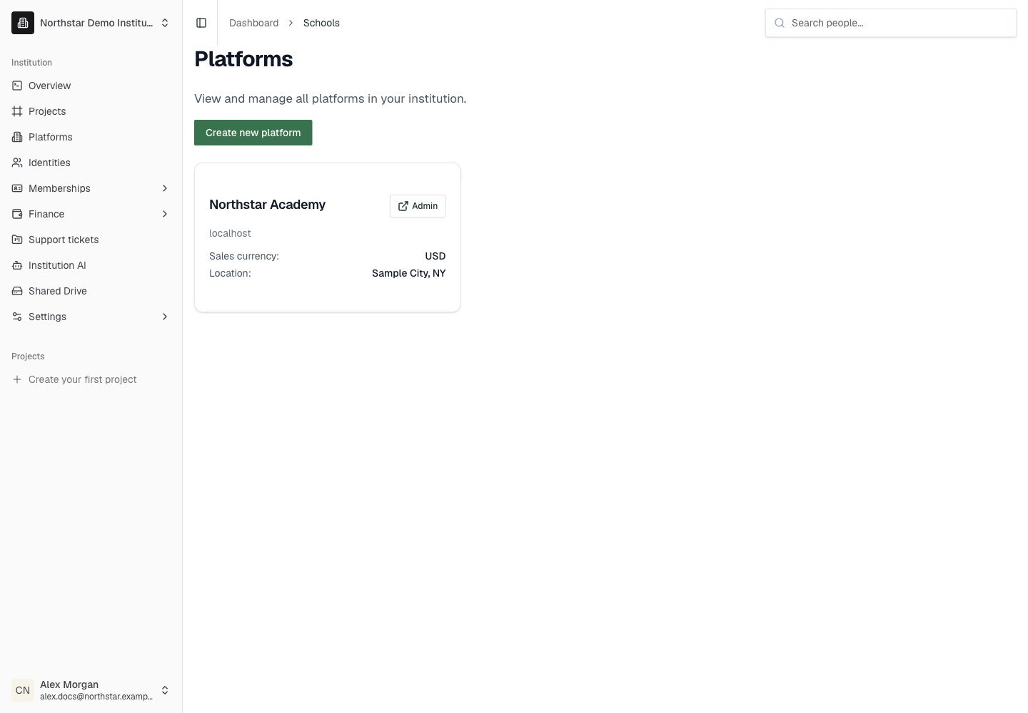This screenshot has height=713, width=1028.
Task: Click the Institution AI bot icon
Action: [17, 265]
